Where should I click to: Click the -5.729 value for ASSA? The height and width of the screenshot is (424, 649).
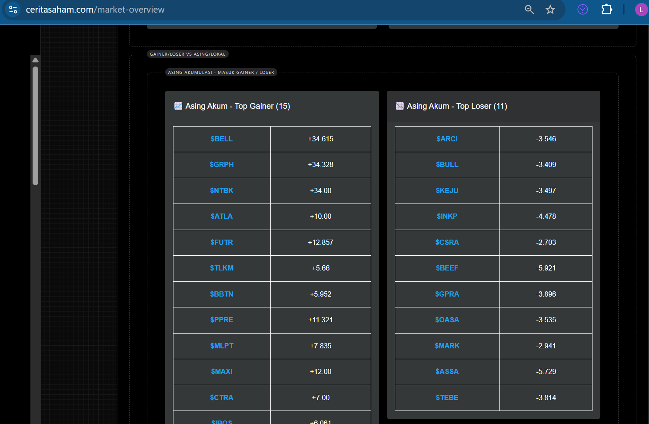pyautogui.click(x=546, y=372)
